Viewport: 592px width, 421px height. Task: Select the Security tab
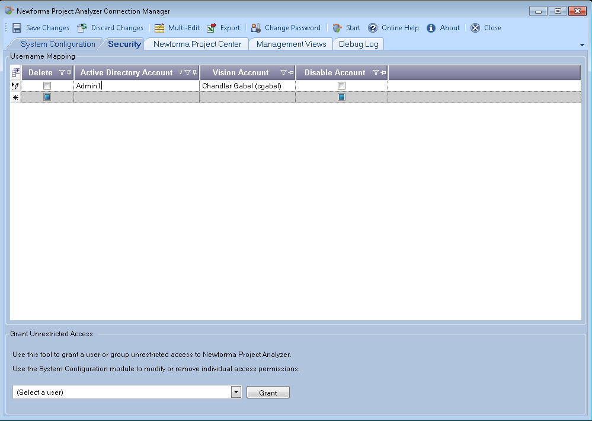click(124, 44)
